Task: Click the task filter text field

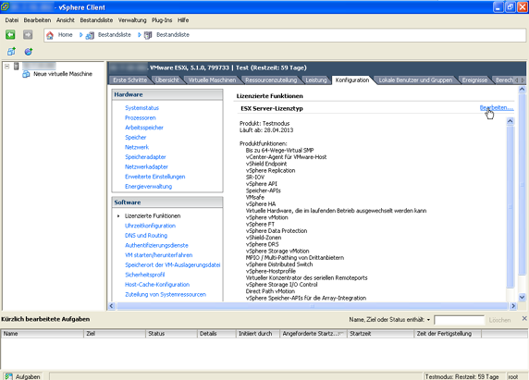Action: click(x=459, y=320)
